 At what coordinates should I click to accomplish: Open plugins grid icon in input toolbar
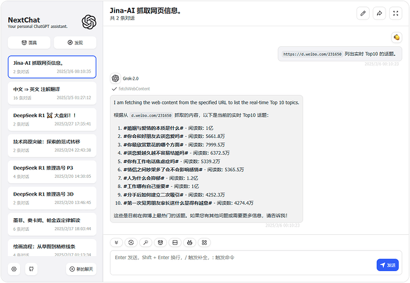[x=204, y=243]
